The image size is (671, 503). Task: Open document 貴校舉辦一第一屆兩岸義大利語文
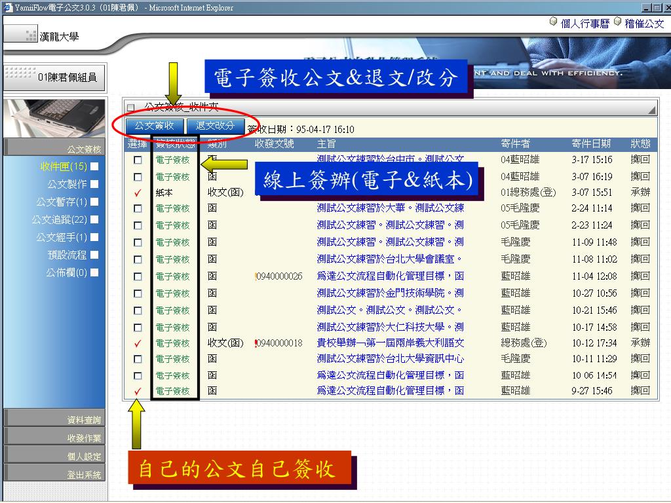(391, 343)
